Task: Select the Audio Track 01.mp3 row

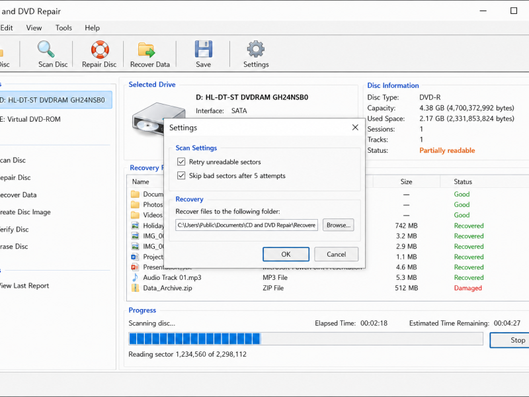Action: [327, 277]
